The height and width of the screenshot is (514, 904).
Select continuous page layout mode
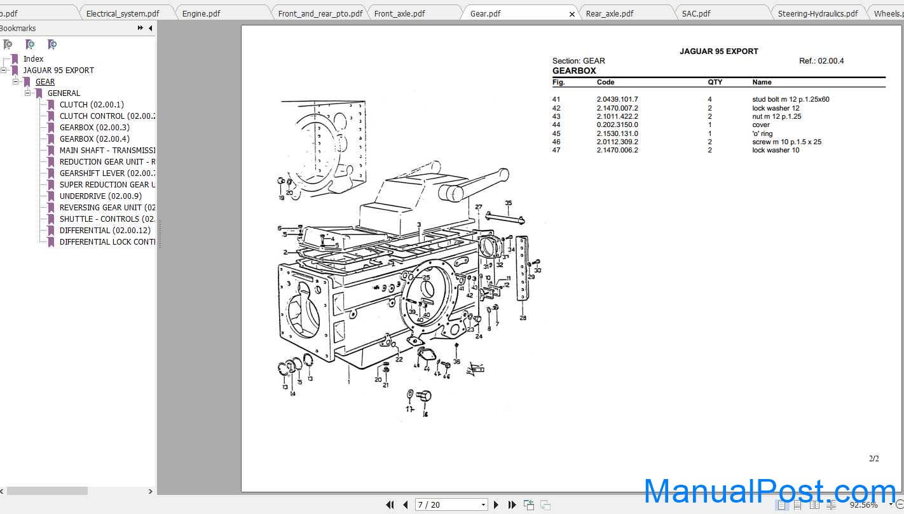798,505
